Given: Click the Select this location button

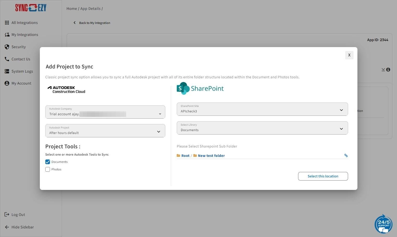Looking at the screenshot, I should coord(323,176).
